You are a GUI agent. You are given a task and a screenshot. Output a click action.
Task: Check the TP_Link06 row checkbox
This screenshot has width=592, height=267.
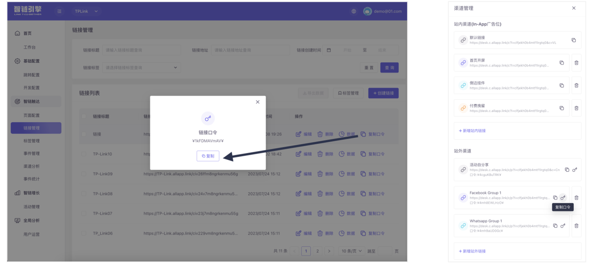point(84,233)
